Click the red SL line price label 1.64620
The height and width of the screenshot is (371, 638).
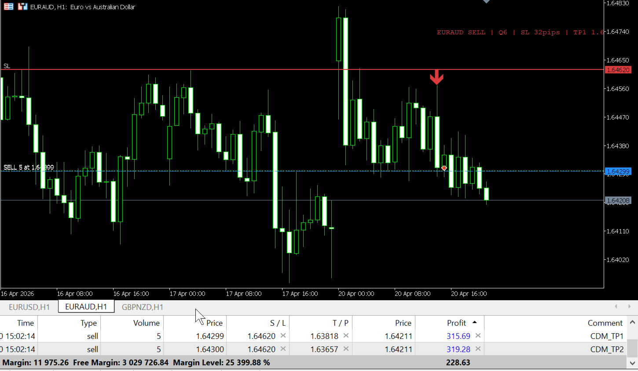pyautogui.click(x=618, y=70)
